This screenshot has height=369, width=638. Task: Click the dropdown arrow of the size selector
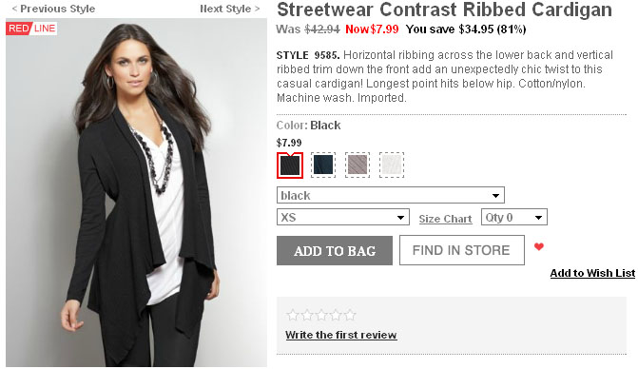pyautogui.click(x=400, y=218)
